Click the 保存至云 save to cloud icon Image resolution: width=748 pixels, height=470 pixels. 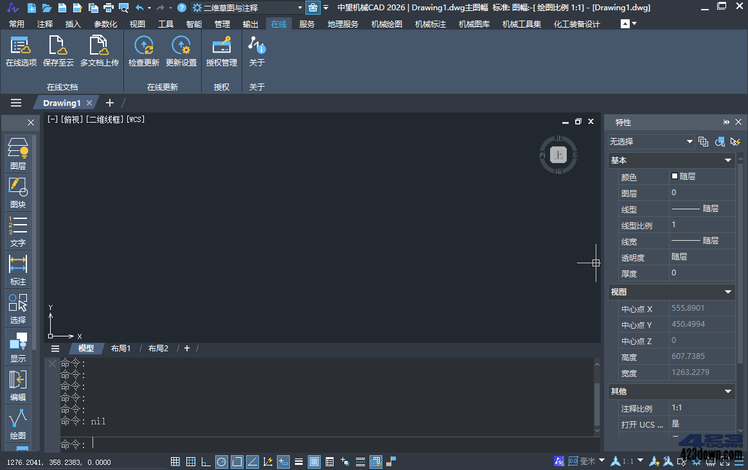pyautogui.click(x=58, y=51)
